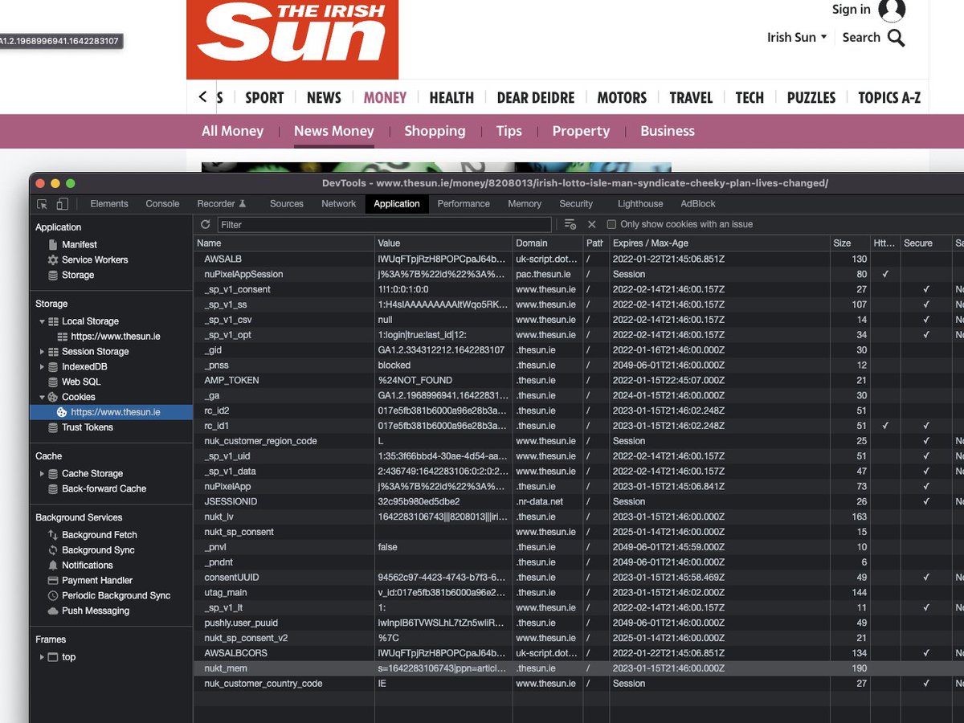Open the AdBlock tab

pos(698,204)
